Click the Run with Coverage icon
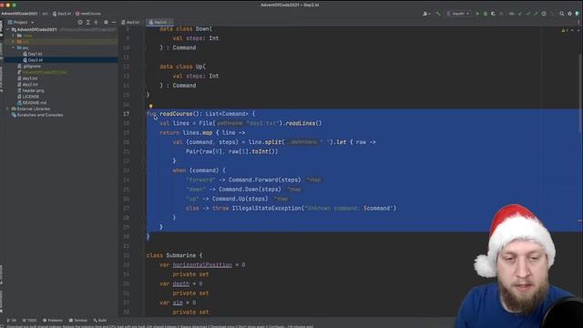The width and height of the screenshot is (583, 328). point(493,14)
